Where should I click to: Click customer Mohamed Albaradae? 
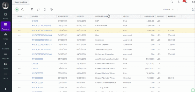(x=104, y=54)
